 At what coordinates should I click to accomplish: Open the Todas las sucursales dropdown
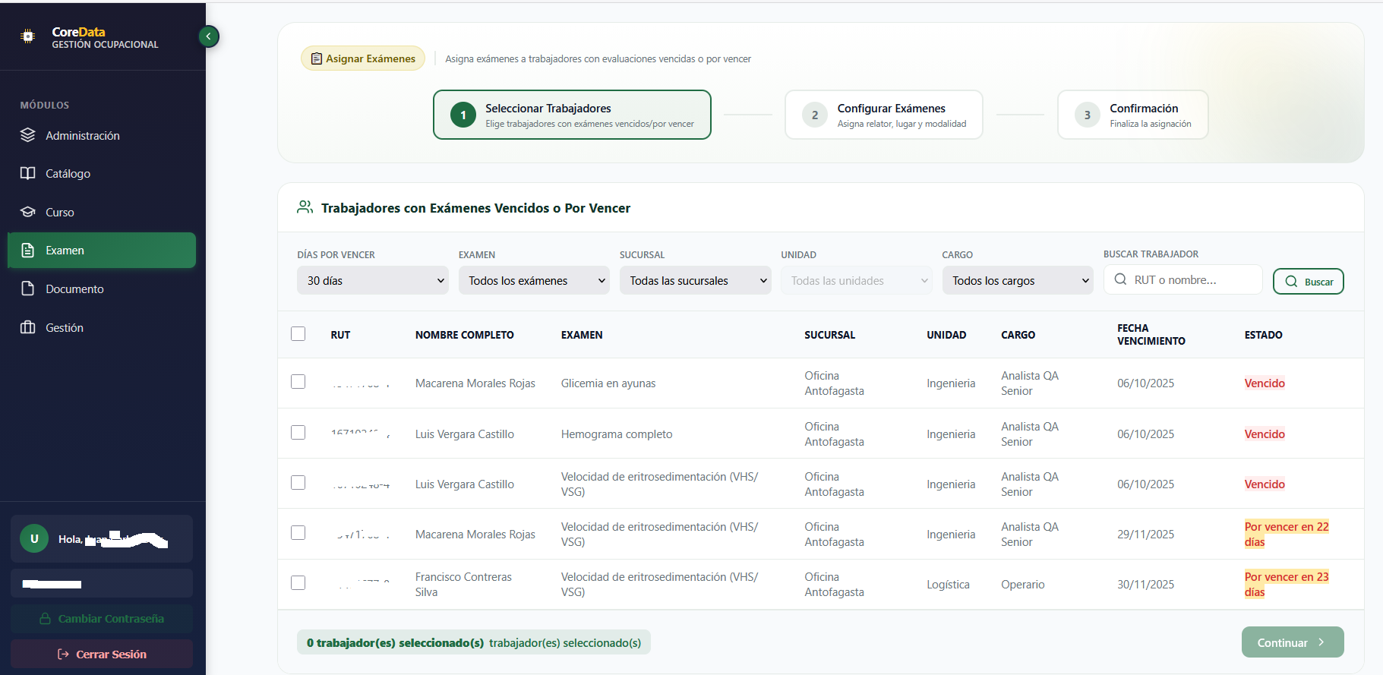pyautogui.click(x=695, y=281)
